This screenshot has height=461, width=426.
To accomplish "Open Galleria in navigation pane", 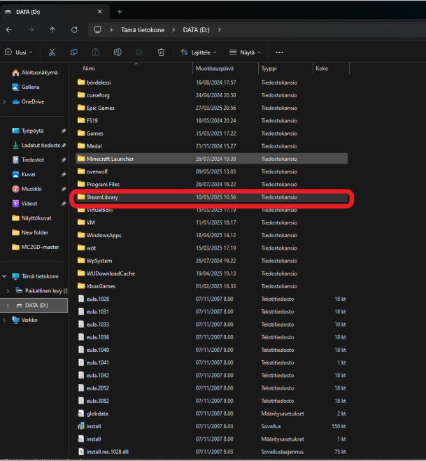I will (x=26, y=87).
